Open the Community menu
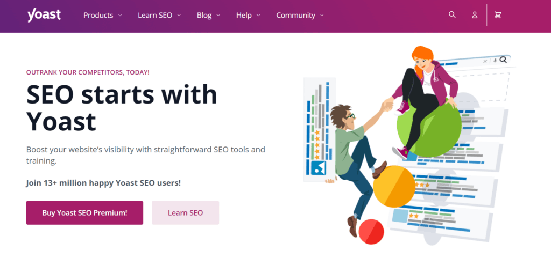 pyautogui.click(x=295, y=16)
